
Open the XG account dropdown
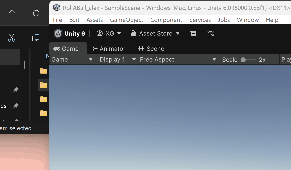pos(109,33)
